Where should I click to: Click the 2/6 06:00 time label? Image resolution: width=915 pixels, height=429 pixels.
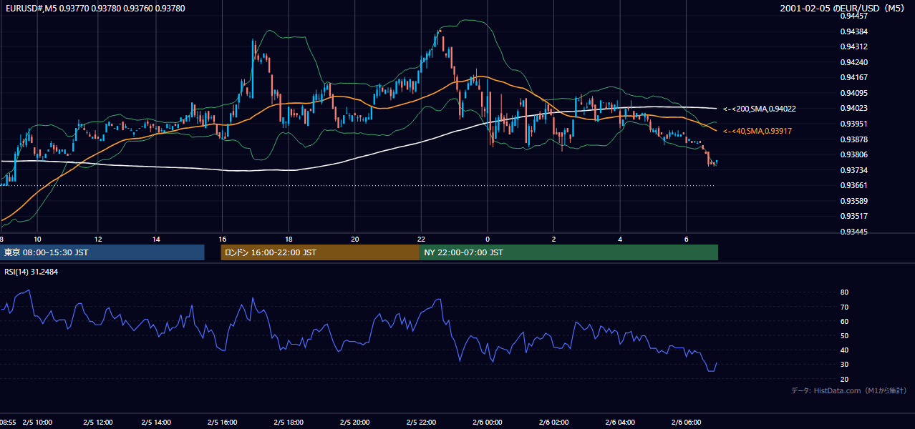point(687,422)
